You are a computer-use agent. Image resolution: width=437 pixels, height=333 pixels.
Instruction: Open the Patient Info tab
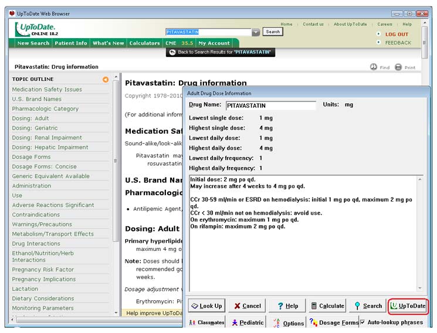pyautogui.click(x=71, y=43)
